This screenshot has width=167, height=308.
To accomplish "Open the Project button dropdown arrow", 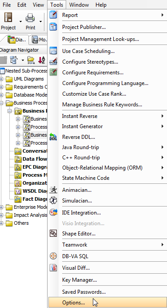I will click(x=20, y=21).
